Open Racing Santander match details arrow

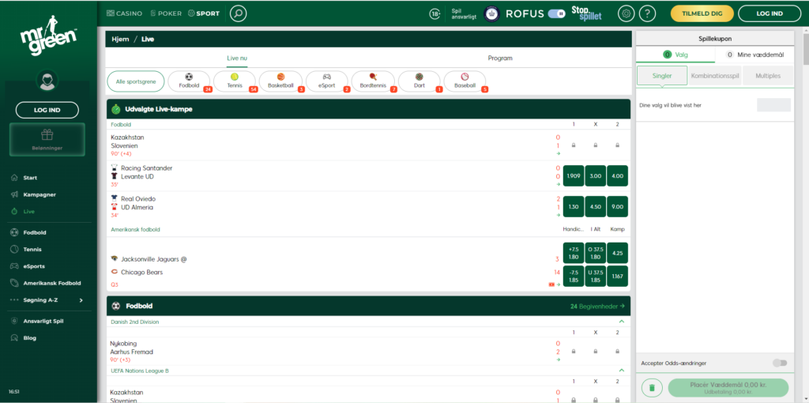tap(559, 184)
